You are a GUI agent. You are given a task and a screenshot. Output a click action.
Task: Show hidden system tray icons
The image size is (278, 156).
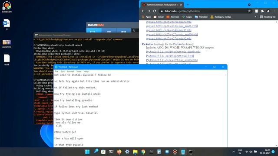[x=234, y=152]
